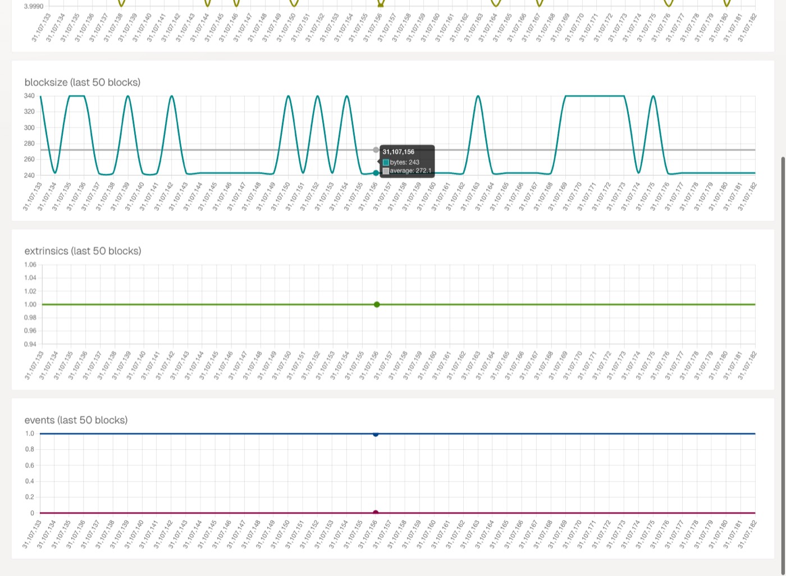This screenshot has width=786, height=576.
Task: Click the 31,107,133 x-axis label under blocksize chart
Action: [33, 196]
